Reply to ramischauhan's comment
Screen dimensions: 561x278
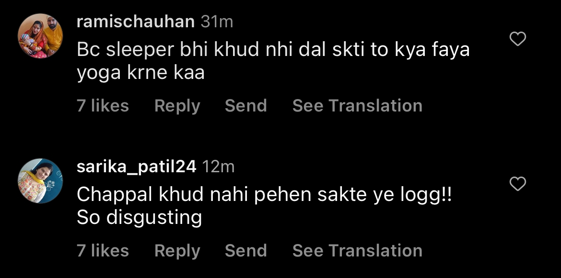177,106
